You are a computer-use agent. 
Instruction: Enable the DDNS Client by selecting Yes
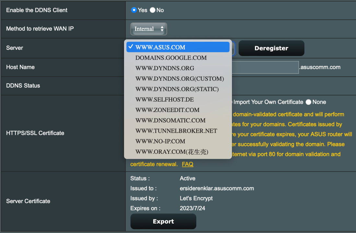click(134, 10)
